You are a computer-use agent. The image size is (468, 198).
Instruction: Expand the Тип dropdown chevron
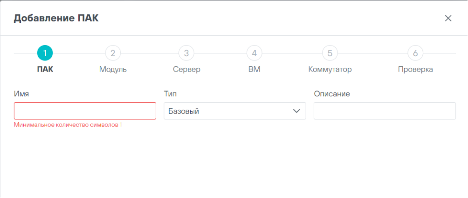(x=296, y=111)
